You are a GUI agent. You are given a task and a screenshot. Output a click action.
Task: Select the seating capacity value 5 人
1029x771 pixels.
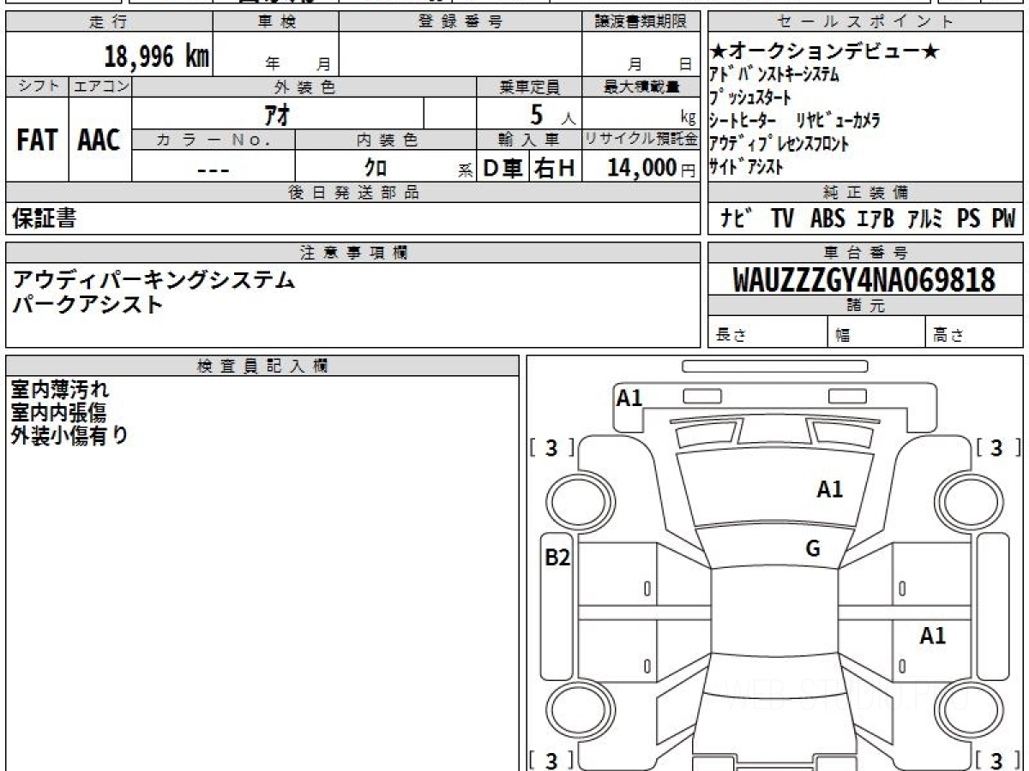pos(553,114)
